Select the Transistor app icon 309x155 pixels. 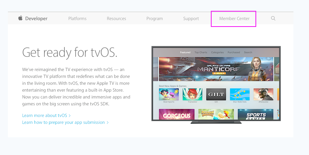point(192,94)
